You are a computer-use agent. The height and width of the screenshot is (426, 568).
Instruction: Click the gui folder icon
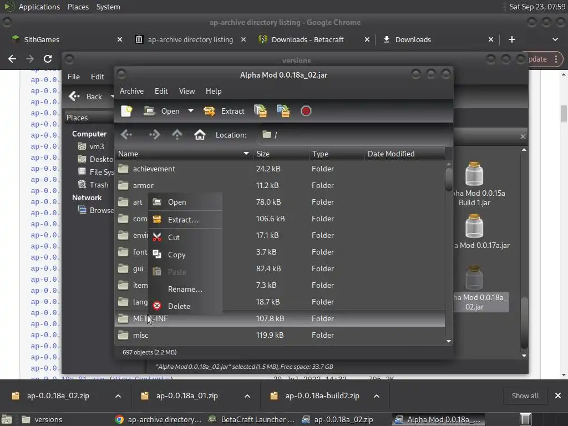tap(124, 268)
